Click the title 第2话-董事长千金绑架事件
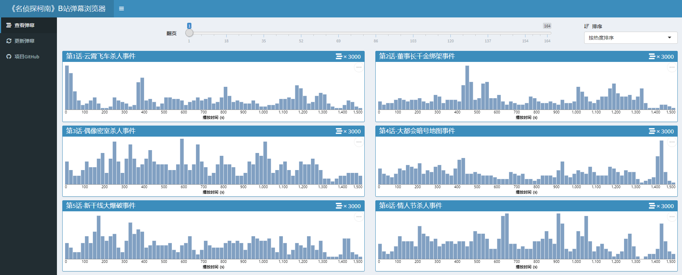 click(417, 56)
